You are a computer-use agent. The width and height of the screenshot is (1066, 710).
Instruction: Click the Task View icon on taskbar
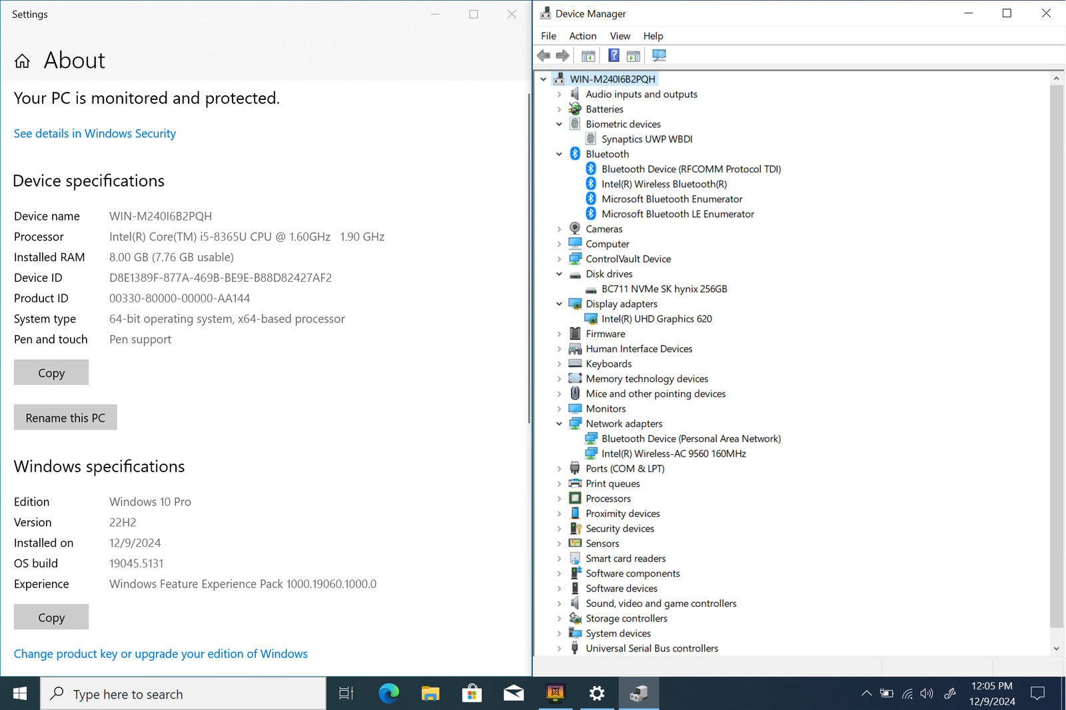[x=346, y=693]
